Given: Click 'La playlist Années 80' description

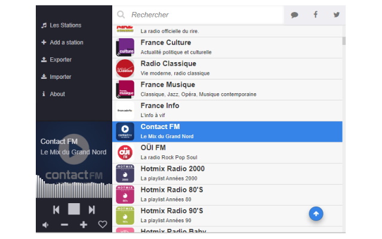Looking at the screenshot, I should point(166,199).
